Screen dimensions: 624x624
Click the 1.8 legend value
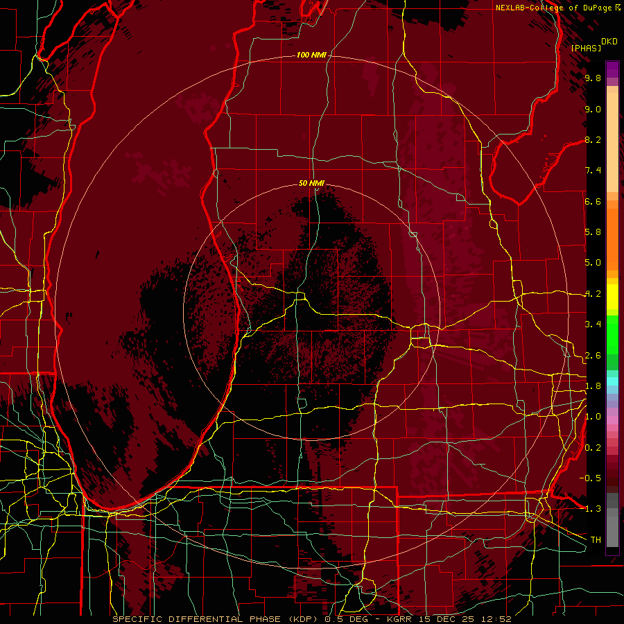click(593, 386)
